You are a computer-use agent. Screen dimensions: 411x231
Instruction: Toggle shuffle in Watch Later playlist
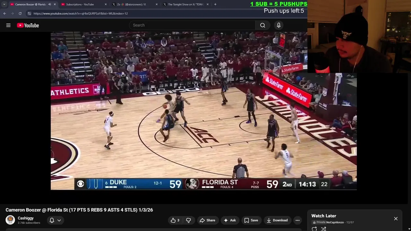[x=324, y=228]
